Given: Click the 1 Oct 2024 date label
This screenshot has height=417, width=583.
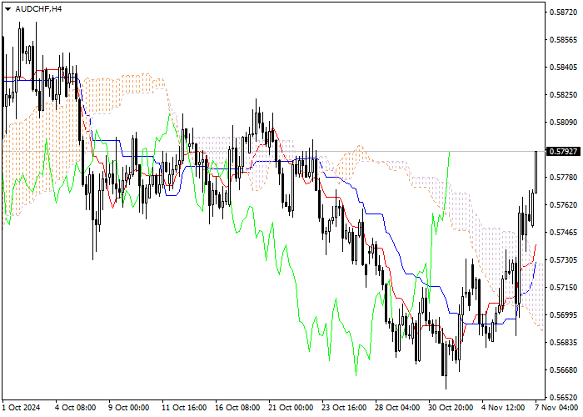Looking at the screenshot, I should pyautogui.click(x=21, y=408).
